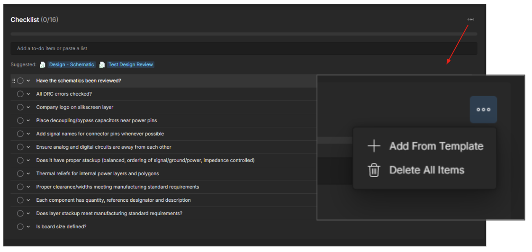Click text 'Does it have proper stackup'
This screenshot has height=252, width=532.
point(68,160)
